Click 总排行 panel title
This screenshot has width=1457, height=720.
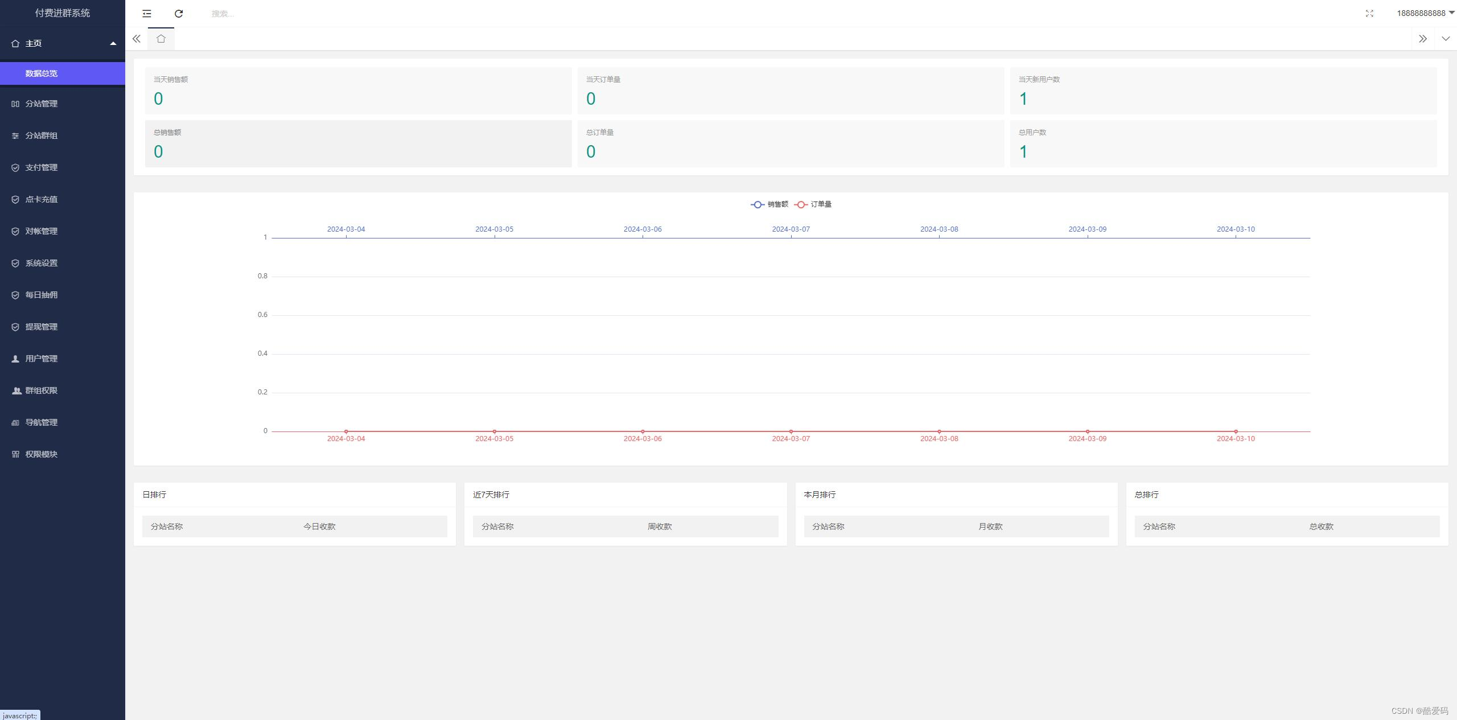[x=1146, y=495]
